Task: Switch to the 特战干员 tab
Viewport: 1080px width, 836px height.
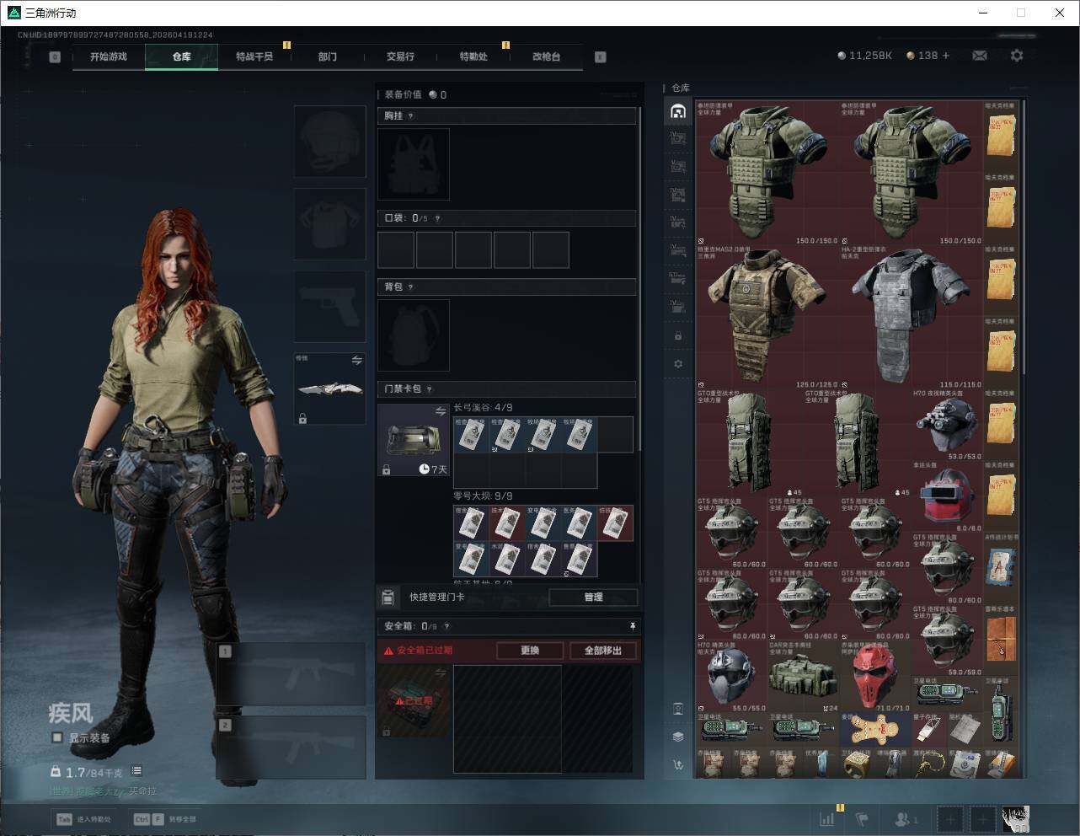Action: (x=254, y=56)
